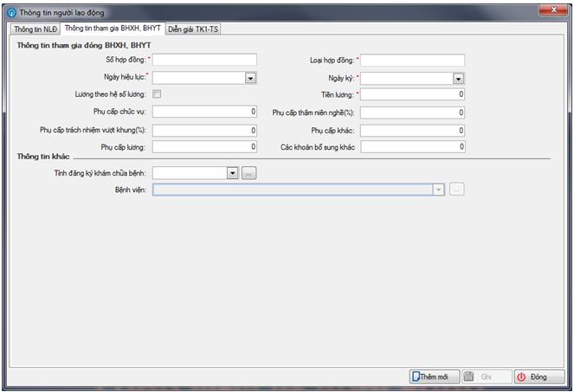The height and width of the screenshot is (392, 574).
Task: Click the Thêm mới button
Action: click(434, 376)
